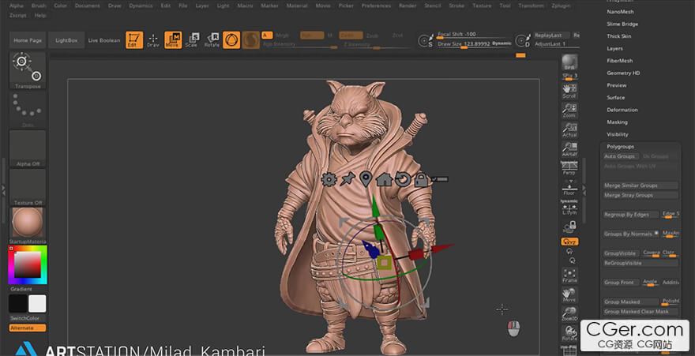Viewport: 695px width, 356px height.
Task: Open the Preferences menu
Action: [376, 6]
